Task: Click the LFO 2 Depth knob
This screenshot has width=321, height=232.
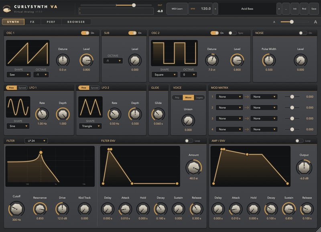Action: (135, 114)
